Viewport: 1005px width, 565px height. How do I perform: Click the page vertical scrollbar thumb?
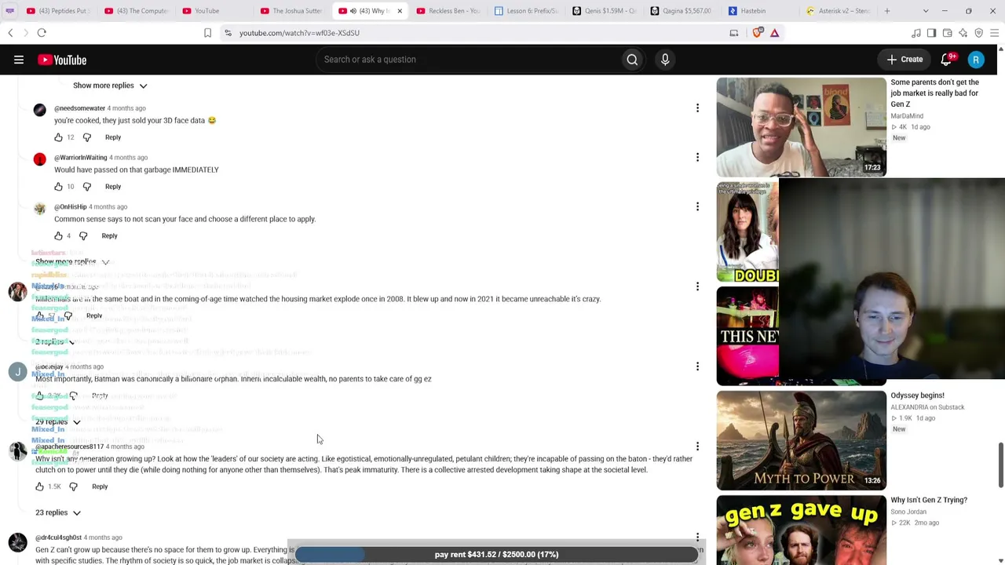pyautogui.click(x=1000, y=465)
